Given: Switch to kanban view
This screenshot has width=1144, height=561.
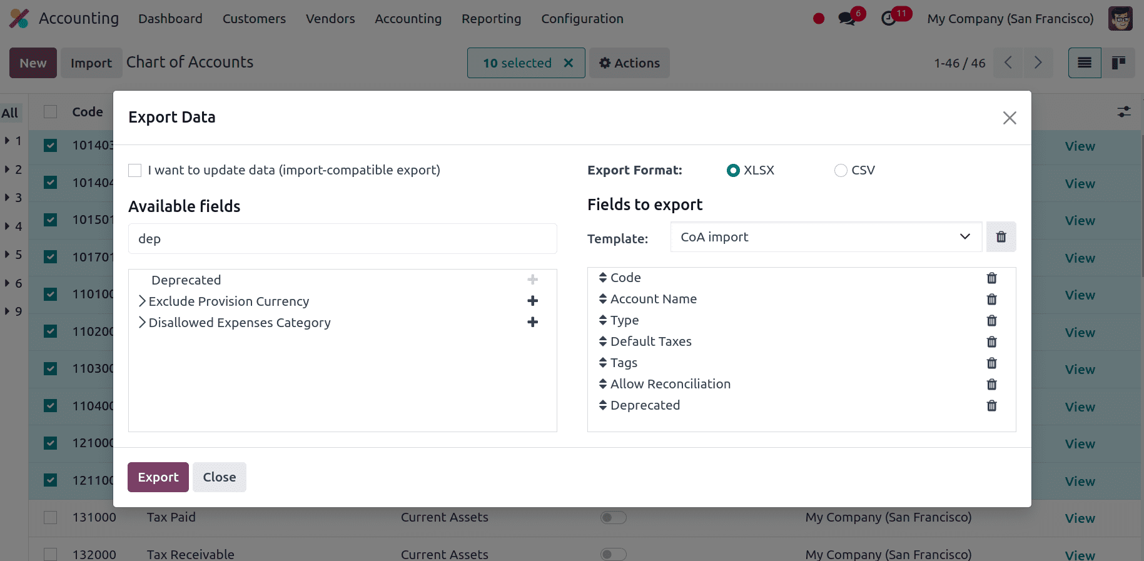Looking at the screenshot, I should 1118,63.
